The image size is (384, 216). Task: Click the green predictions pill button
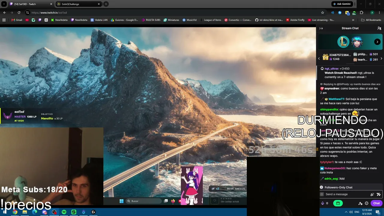338,203
